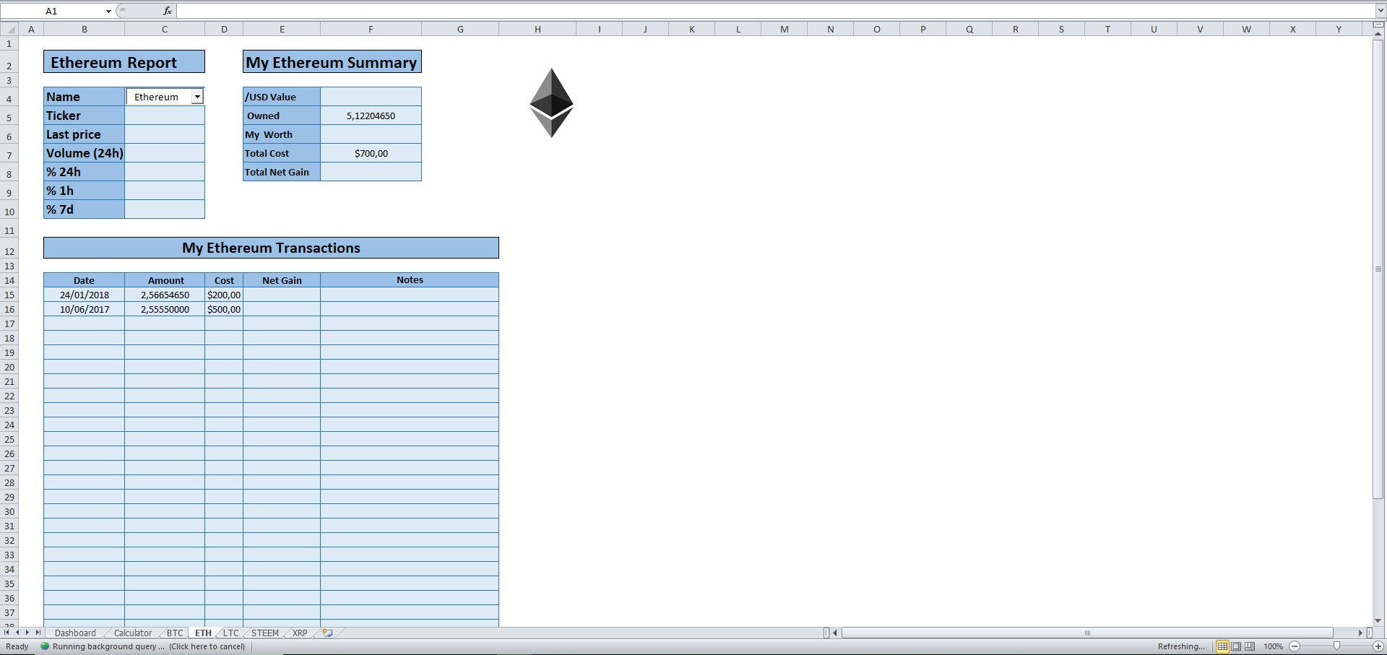Image resolution: width=1387 pixels, height=655 pixels.
Task: Click the vertical scrollbar down arrow
Action: (x=1378, y=620)
